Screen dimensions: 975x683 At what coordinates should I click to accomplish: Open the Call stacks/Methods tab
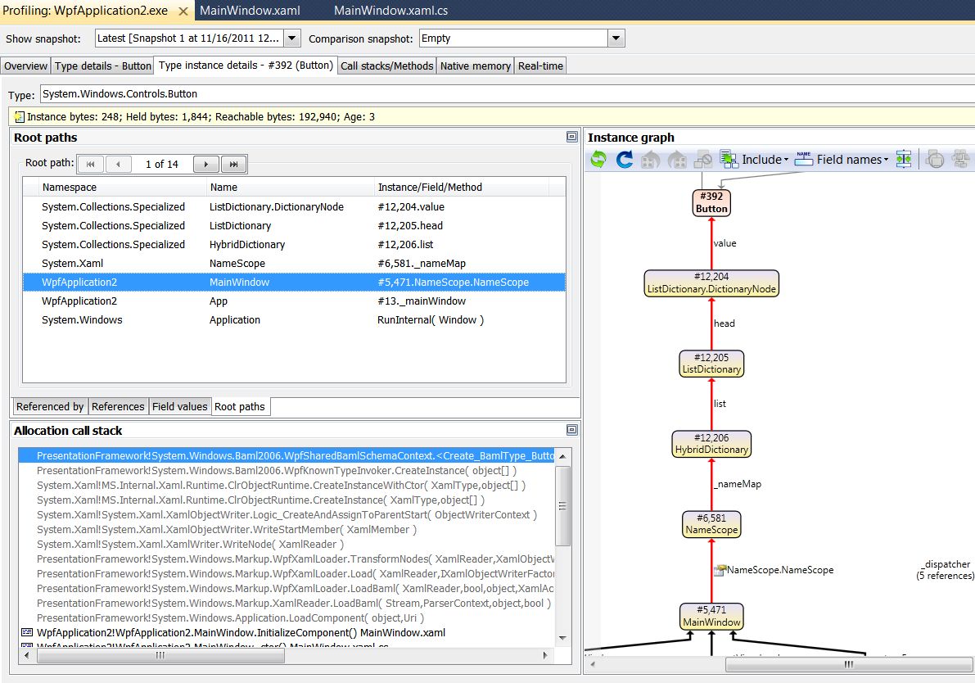(x=386, y=66)
